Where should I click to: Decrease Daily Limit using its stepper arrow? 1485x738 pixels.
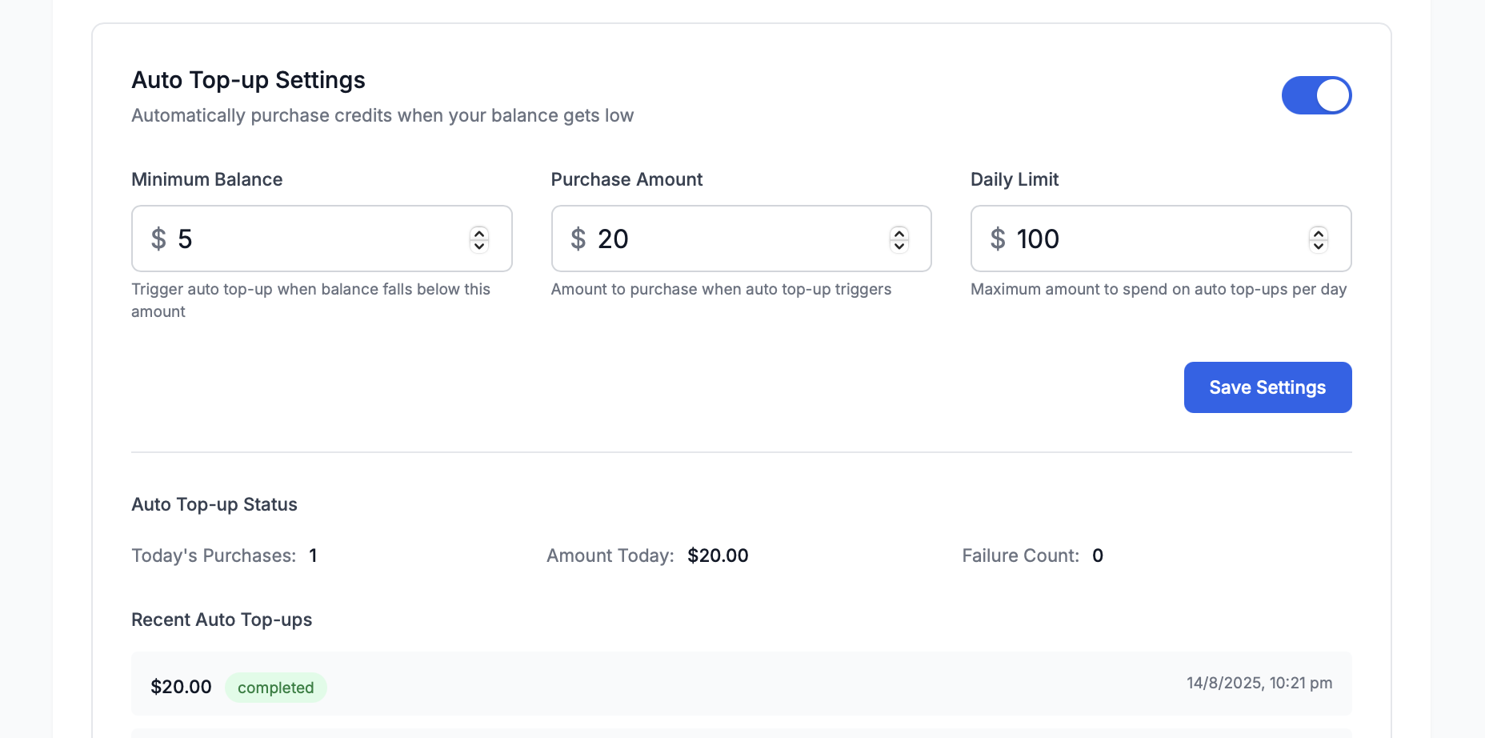tap(1318, 246)
